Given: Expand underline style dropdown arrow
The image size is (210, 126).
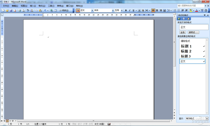Looking at the screenshot, I should coord(136,10).
